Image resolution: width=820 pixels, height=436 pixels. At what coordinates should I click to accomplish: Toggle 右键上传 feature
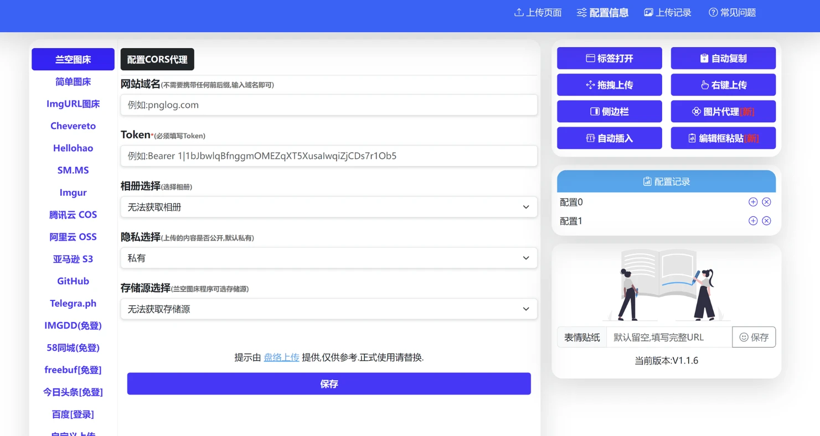pos(723,85)
